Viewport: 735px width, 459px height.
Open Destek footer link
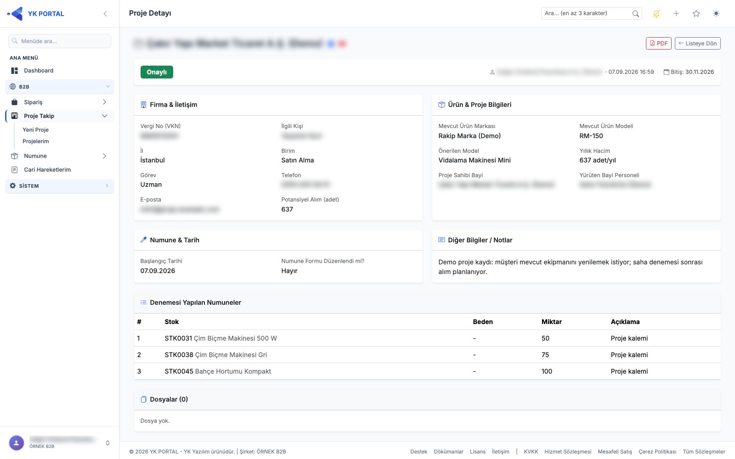(418, 452)
